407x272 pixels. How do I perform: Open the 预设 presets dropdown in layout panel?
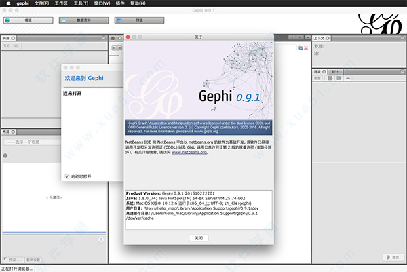[x=13, y=260]
